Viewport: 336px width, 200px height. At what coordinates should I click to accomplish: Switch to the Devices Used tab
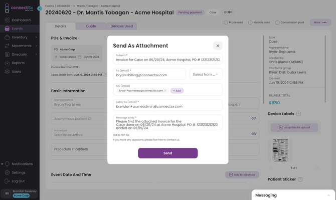(122, 26)
